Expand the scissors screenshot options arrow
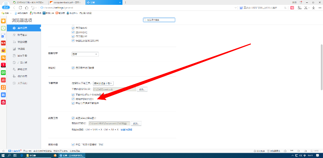 point(309,8)
